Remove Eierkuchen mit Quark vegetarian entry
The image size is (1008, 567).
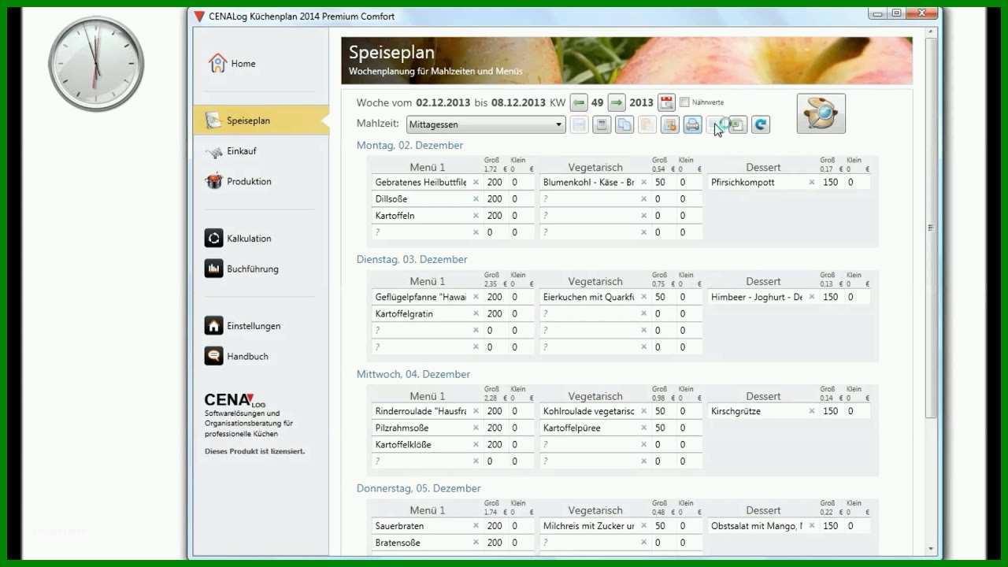pyautogui.click(x=643, y=298)
